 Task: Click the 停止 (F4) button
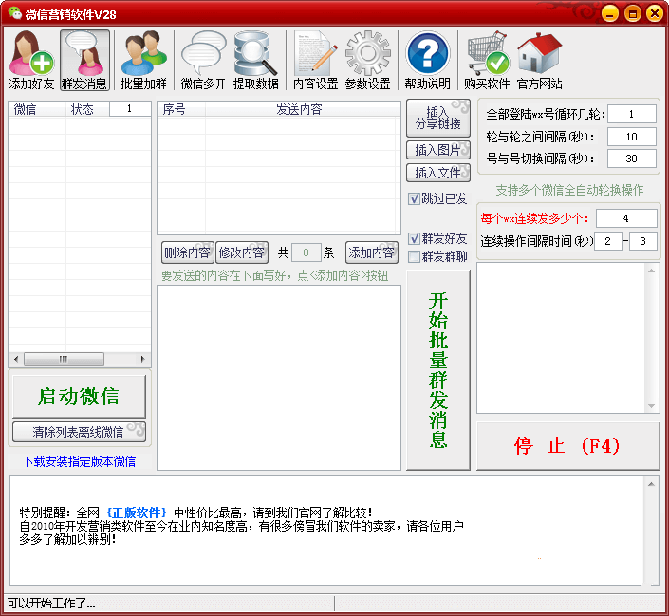pyautogui.click(x=567, y=446)
